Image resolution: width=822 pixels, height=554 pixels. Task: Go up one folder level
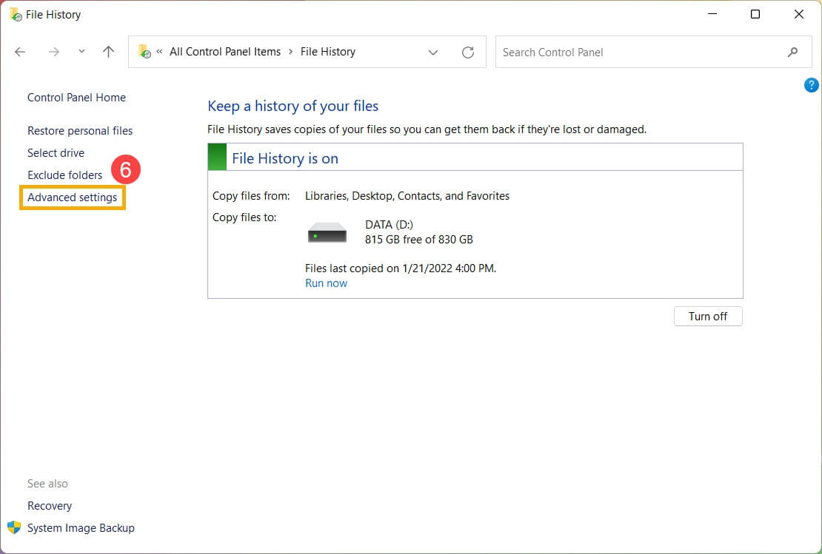(x=109, y=52)
